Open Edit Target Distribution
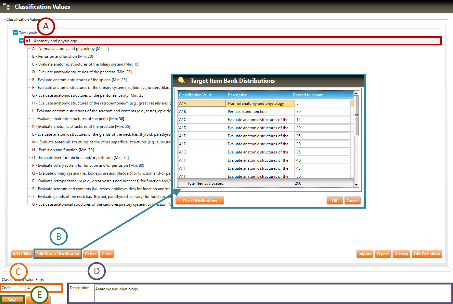 click(x=58, y=254)
